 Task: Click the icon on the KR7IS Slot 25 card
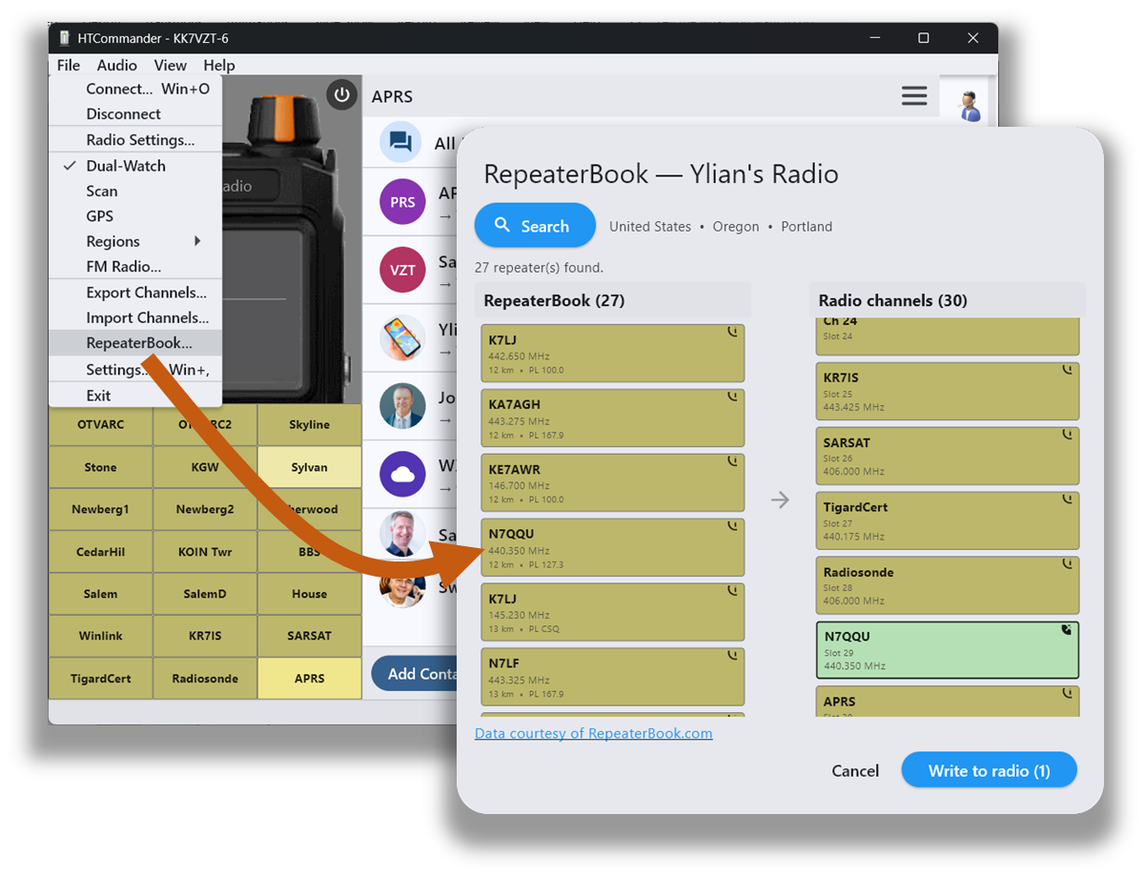(1067, 370)
